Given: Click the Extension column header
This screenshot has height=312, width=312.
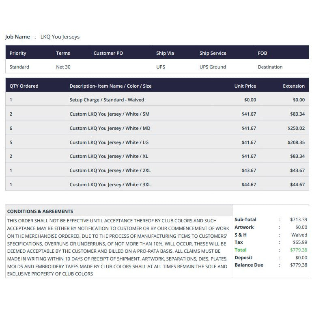Looking at the screenshot, I should click(x=294, y=86).
